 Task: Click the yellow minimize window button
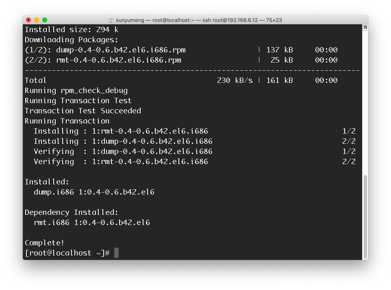[37, 20]
